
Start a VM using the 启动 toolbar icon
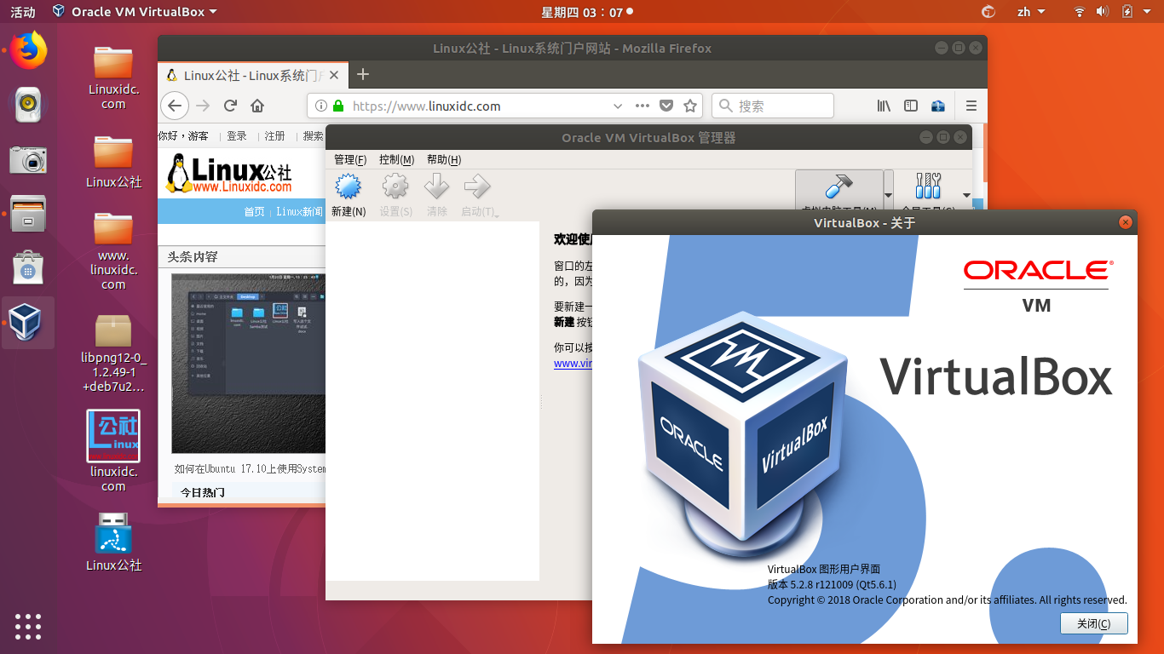[476, 192]
